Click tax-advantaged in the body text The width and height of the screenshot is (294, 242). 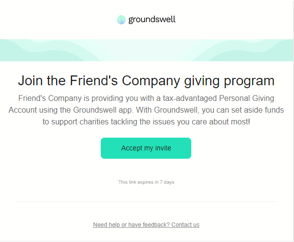(190, 98)
